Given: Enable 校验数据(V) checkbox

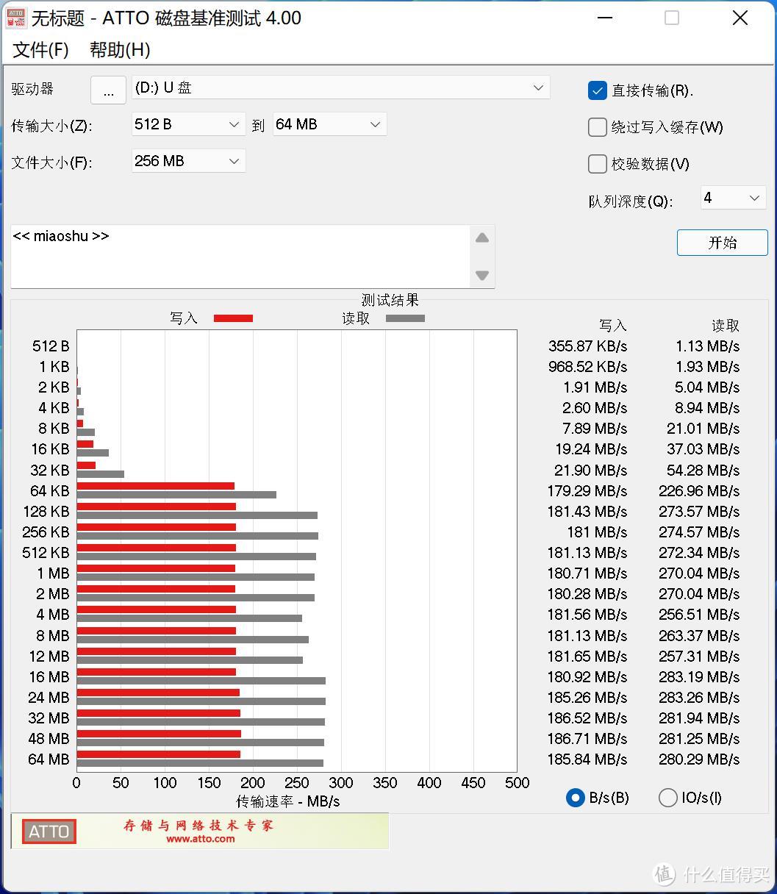Looking at the screenshot, I should tap(597, 164).
